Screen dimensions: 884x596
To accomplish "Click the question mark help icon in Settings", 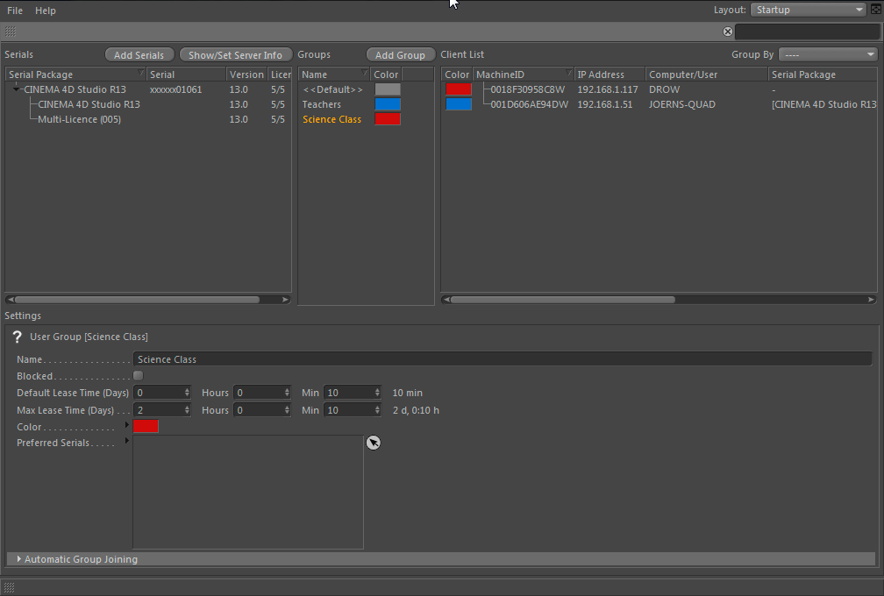I will point(17,337).
